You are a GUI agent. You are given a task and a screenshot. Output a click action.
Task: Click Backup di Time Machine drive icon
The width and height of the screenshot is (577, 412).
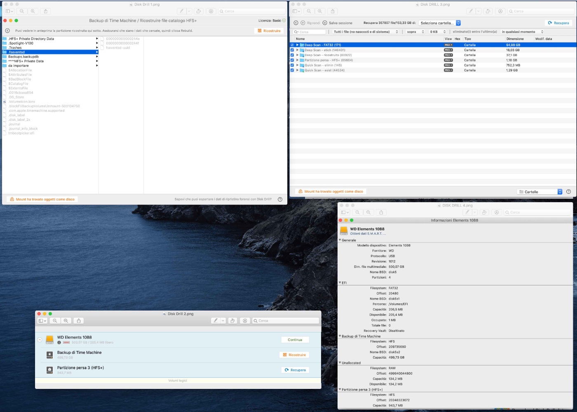pyautogui.click(x=49, y=355)
